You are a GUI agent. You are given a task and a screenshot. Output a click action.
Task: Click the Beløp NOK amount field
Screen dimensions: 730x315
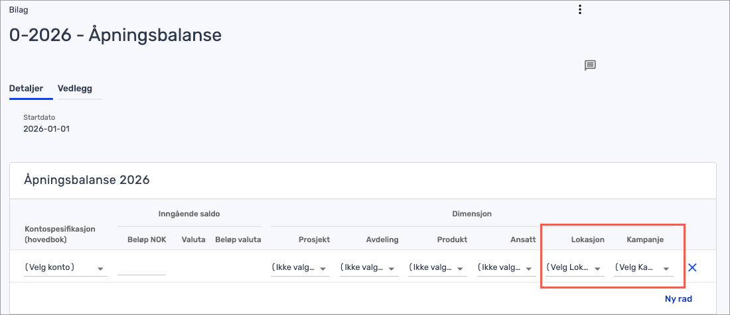coord(141,267)
